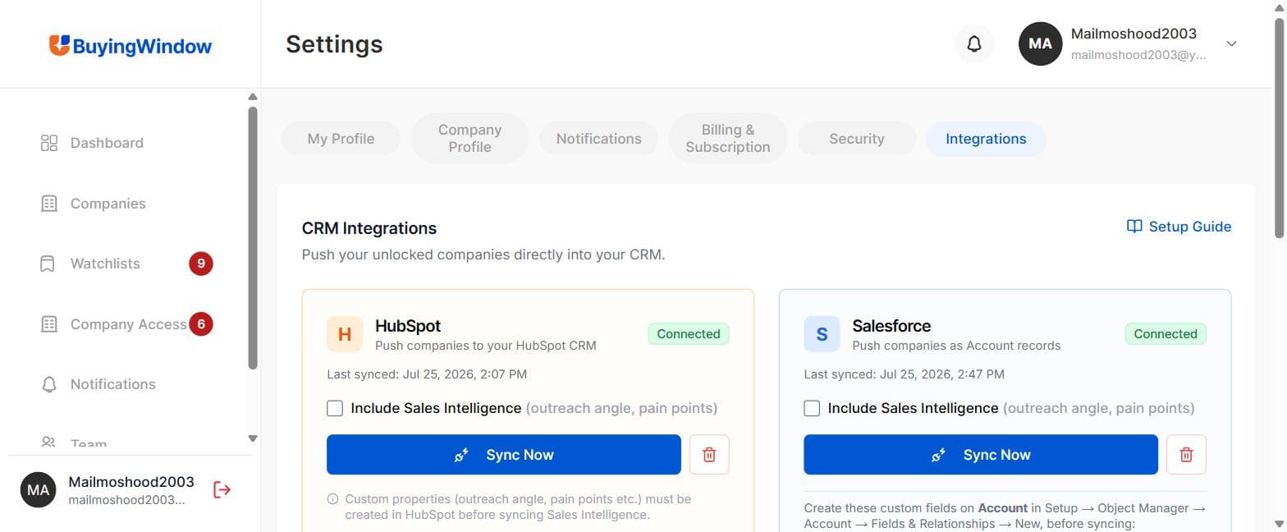The width and height of the screenshot is (1287, 532).
Task: Click HubSpot last synced 2:07 PM text
Action: tap(427, 374)
